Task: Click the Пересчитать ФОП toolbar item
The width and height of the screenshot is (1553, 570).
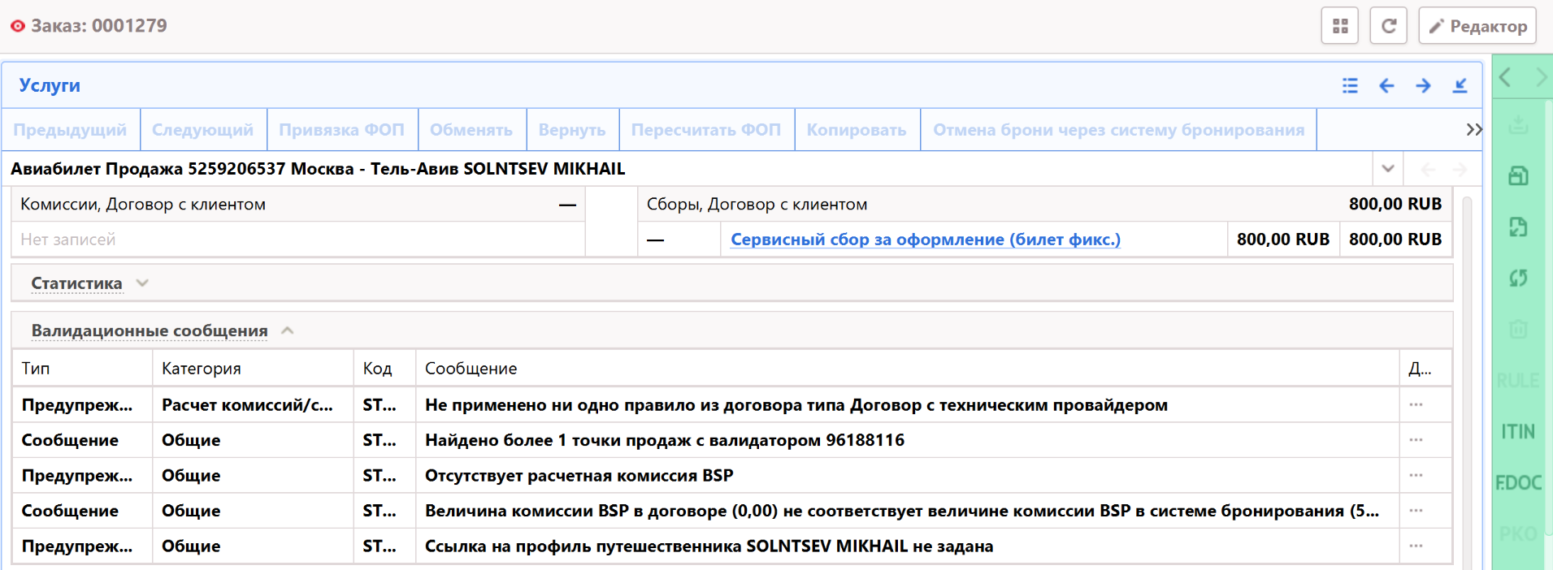Action: point(705,130)
